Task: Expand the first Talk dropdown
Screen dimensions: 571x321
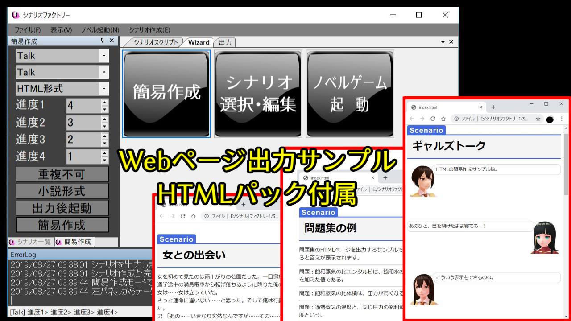Action: tap(104, 56)
